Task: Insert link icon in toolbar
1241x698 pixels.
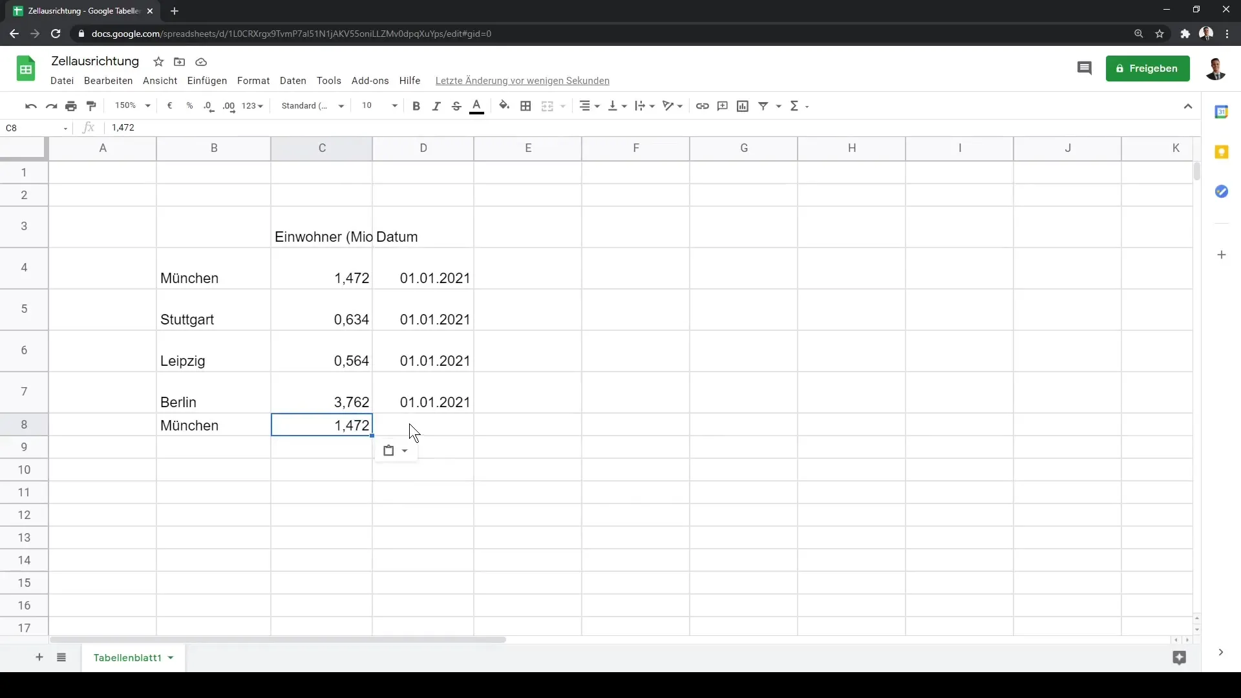Action: [x=702, y=106]
